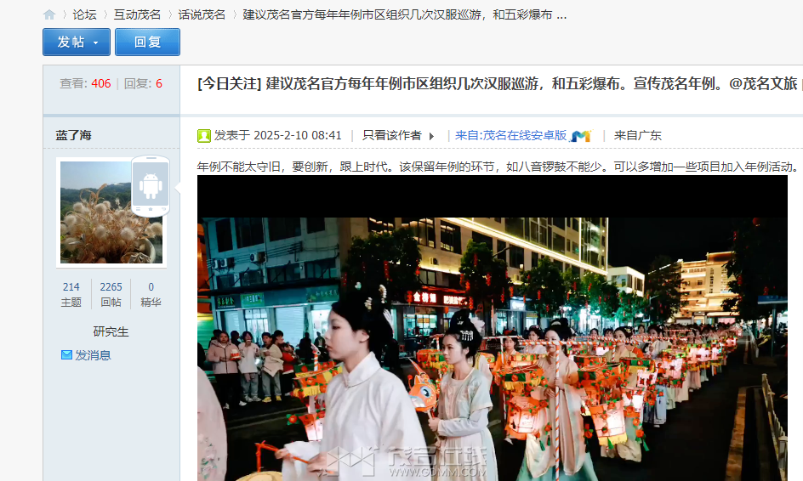Click the green user icon beside post date
The height and width of the screenshot is (481, 803).
(x=204, y=136)
